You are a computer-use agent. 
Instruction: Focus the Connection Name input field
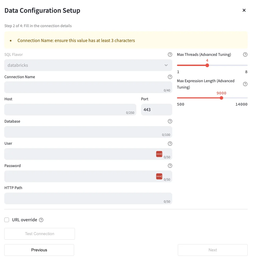(82, 87)
